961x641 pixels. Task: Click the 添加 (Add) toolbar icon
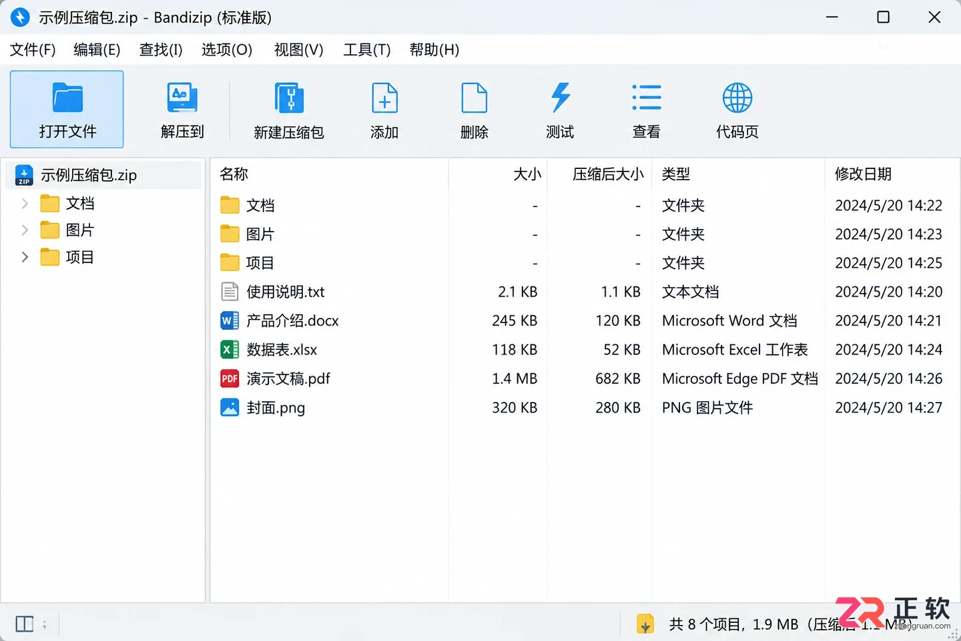[384, 98]
